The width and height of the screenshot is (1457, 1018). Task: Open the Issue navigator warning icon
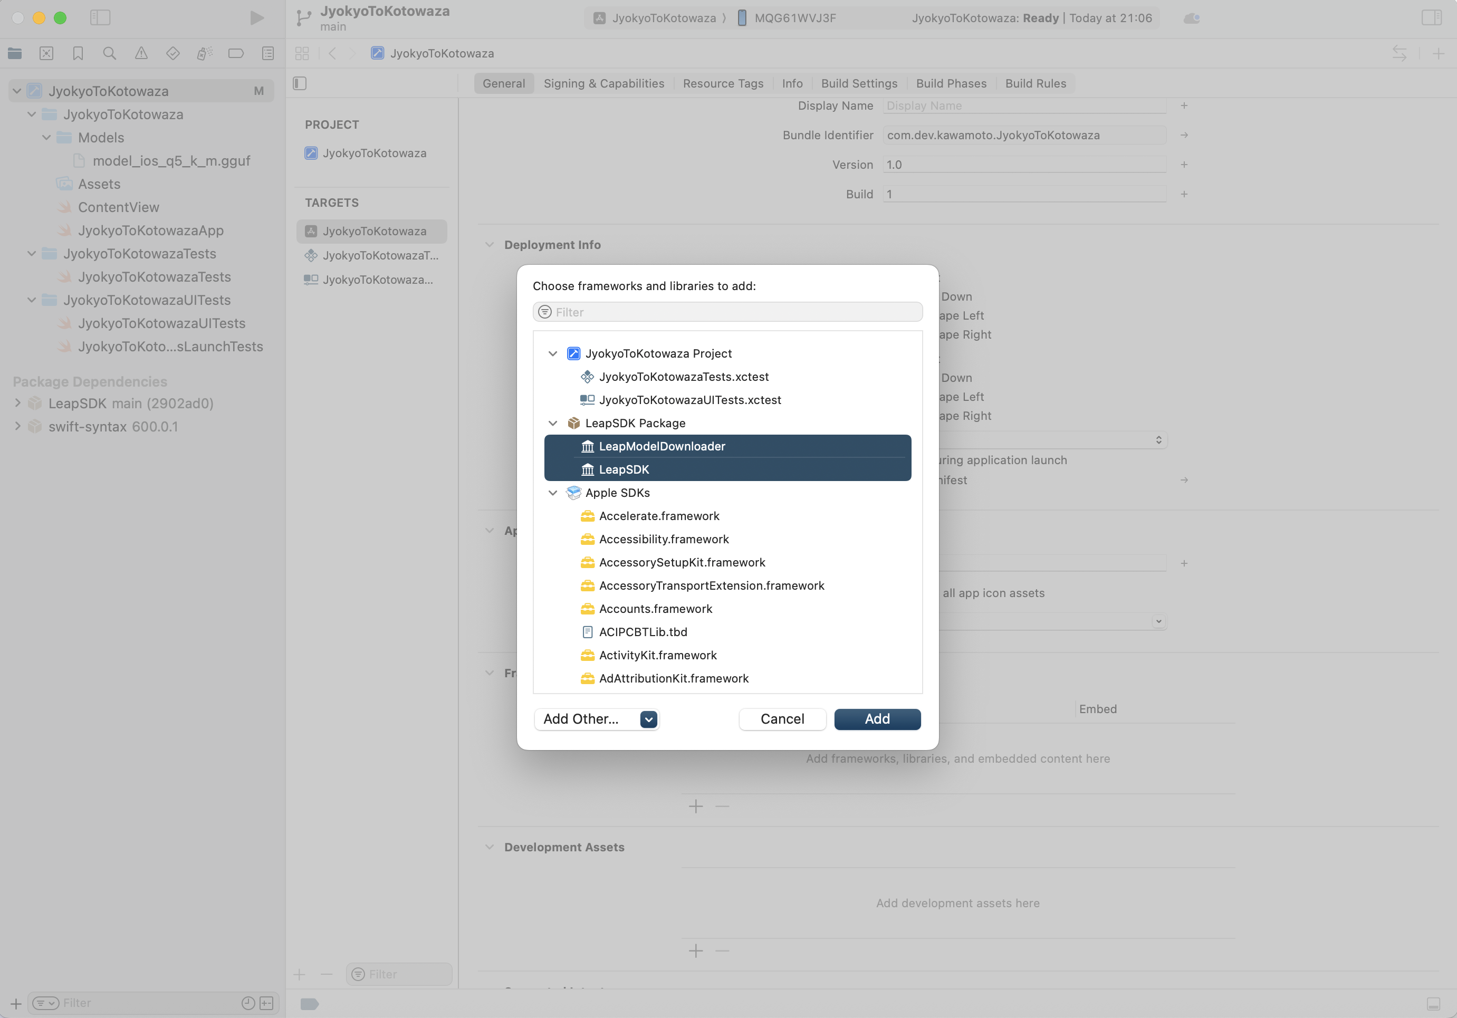coord(141,53)
